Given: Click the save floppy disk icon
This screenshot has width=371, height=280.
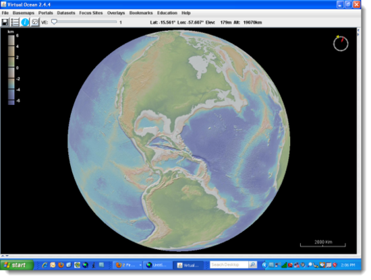Looking at the screenshot, I should tap(5, 22).
